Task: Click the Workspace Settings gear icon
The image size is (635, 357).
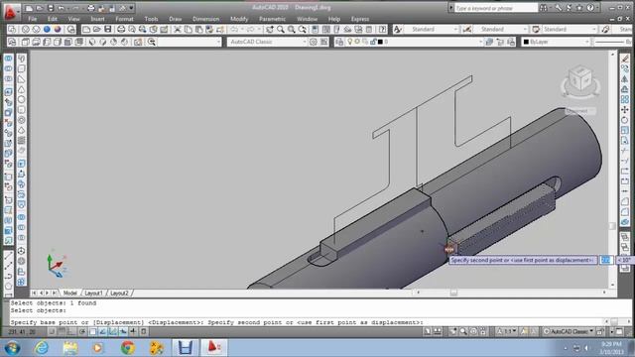Action: coord(314,42)
